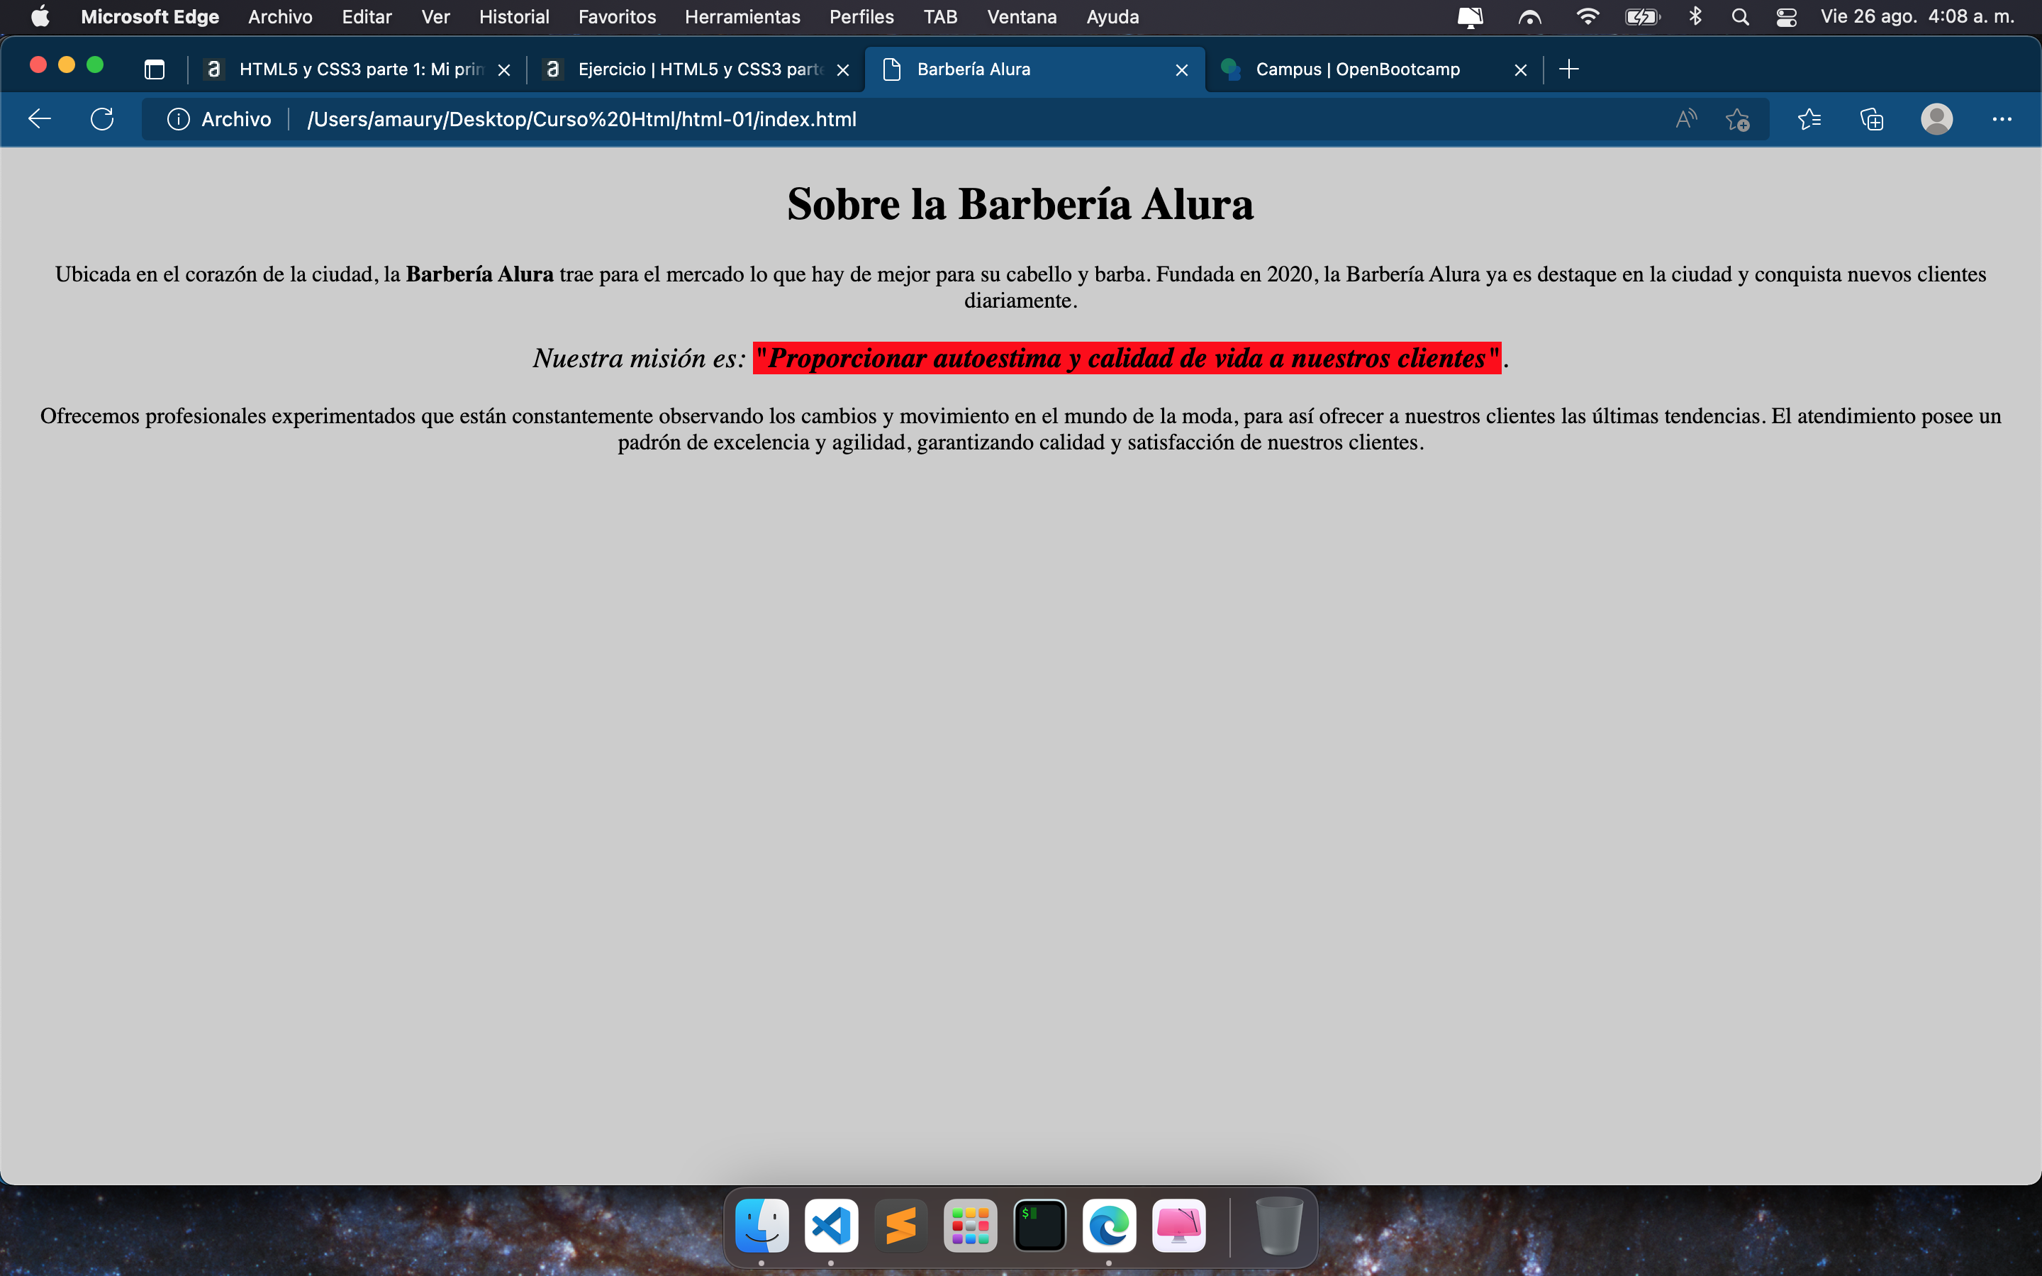The image size is (2042, 1276).
Task: Open the Ayuda menu
Action: click(x=1112, y=17)
